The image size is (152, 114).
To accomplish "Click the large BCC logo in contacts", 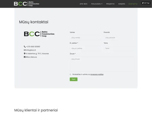I will tap(39, 34).
